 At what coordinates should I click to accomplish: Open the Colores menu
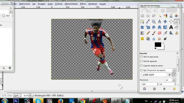click(x=59, y=4)
